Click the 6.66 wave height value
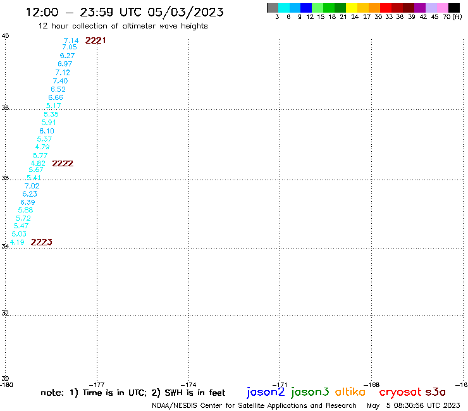Screen dimensions: 468x411 pos(56,97)
